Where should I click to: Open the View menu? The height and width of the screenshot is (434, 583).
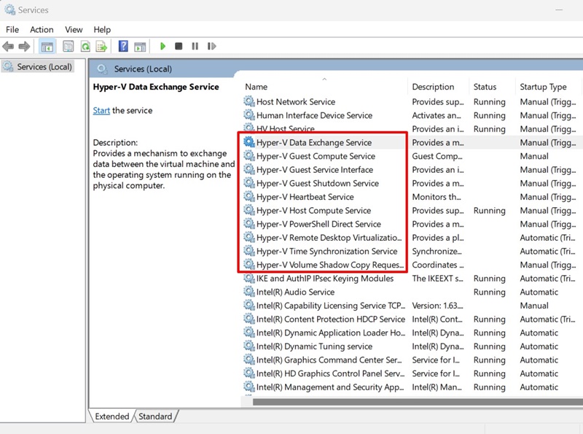point(74,29)
